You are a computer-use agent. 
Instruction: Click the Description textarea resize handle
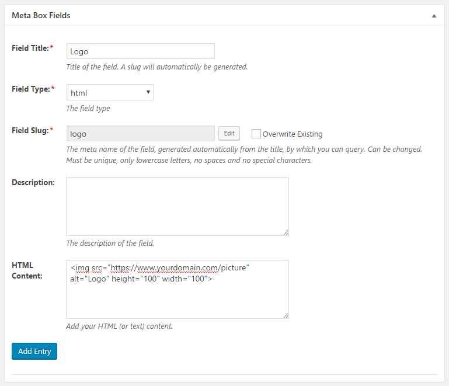click(x=286, y=233)
